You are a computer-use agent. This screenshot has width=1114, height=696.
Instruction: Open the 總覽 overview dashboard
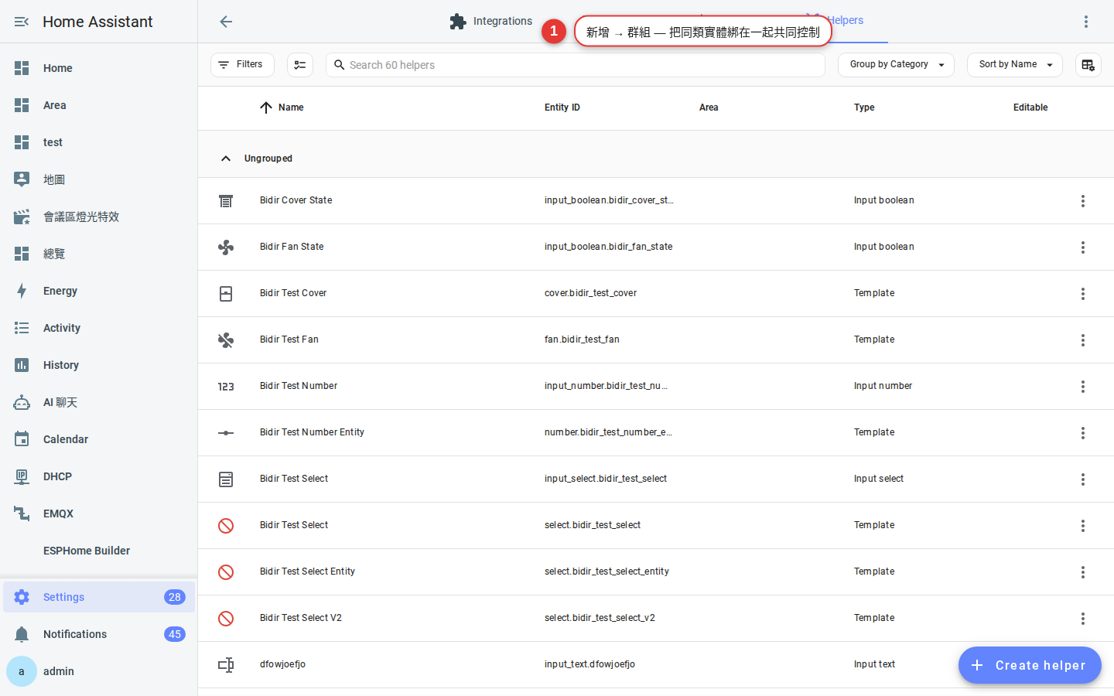tap(99, 254)
